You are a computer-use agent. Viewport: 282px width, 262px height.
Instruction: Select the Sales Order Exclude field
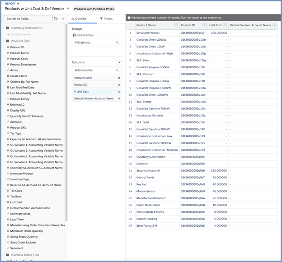[x=23, y=243]
